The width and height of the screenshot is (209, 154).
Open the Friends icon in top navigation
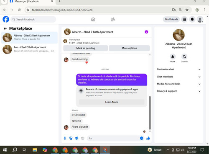pyautogui.click(x=112, y=19)
